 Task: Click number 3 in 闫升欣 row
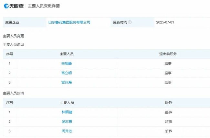(x=9, y=131)
